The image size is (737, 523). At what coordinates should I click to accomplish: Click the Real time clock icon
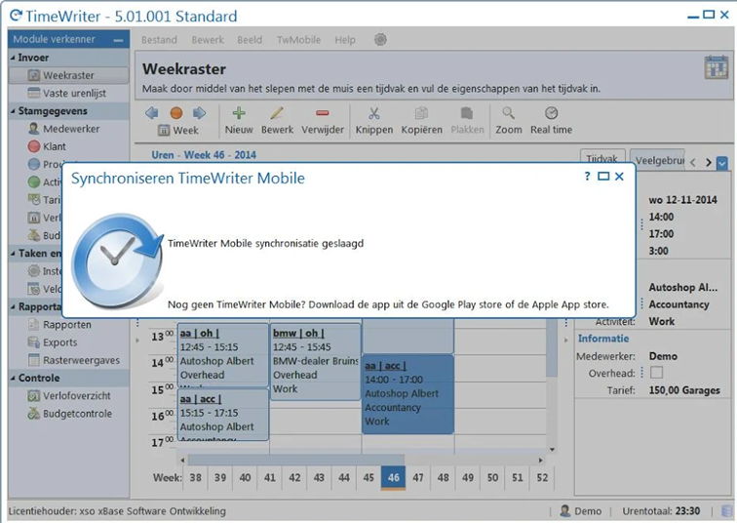coord(552,113)
